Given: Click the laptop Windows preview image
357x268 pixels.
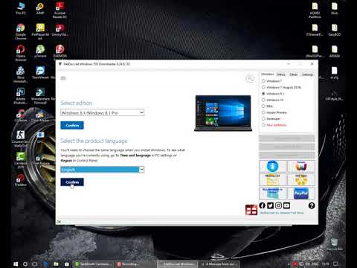Looking at the screenshot, I should tap(223, 113).
